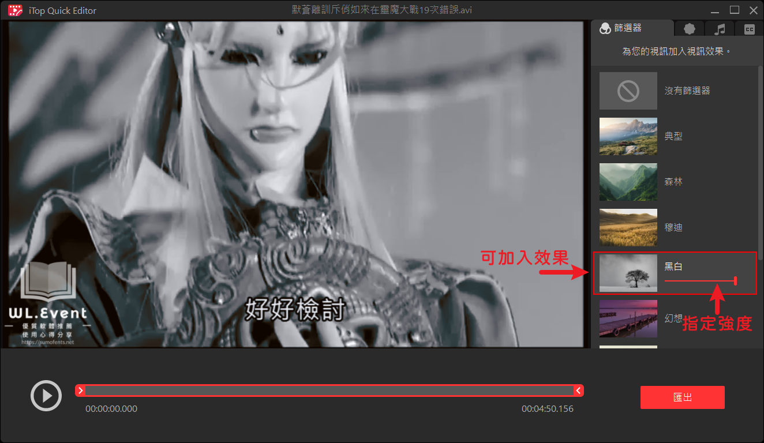
Task: Apply the 穆迪 filter thumbnail
Action: point(628,227)
